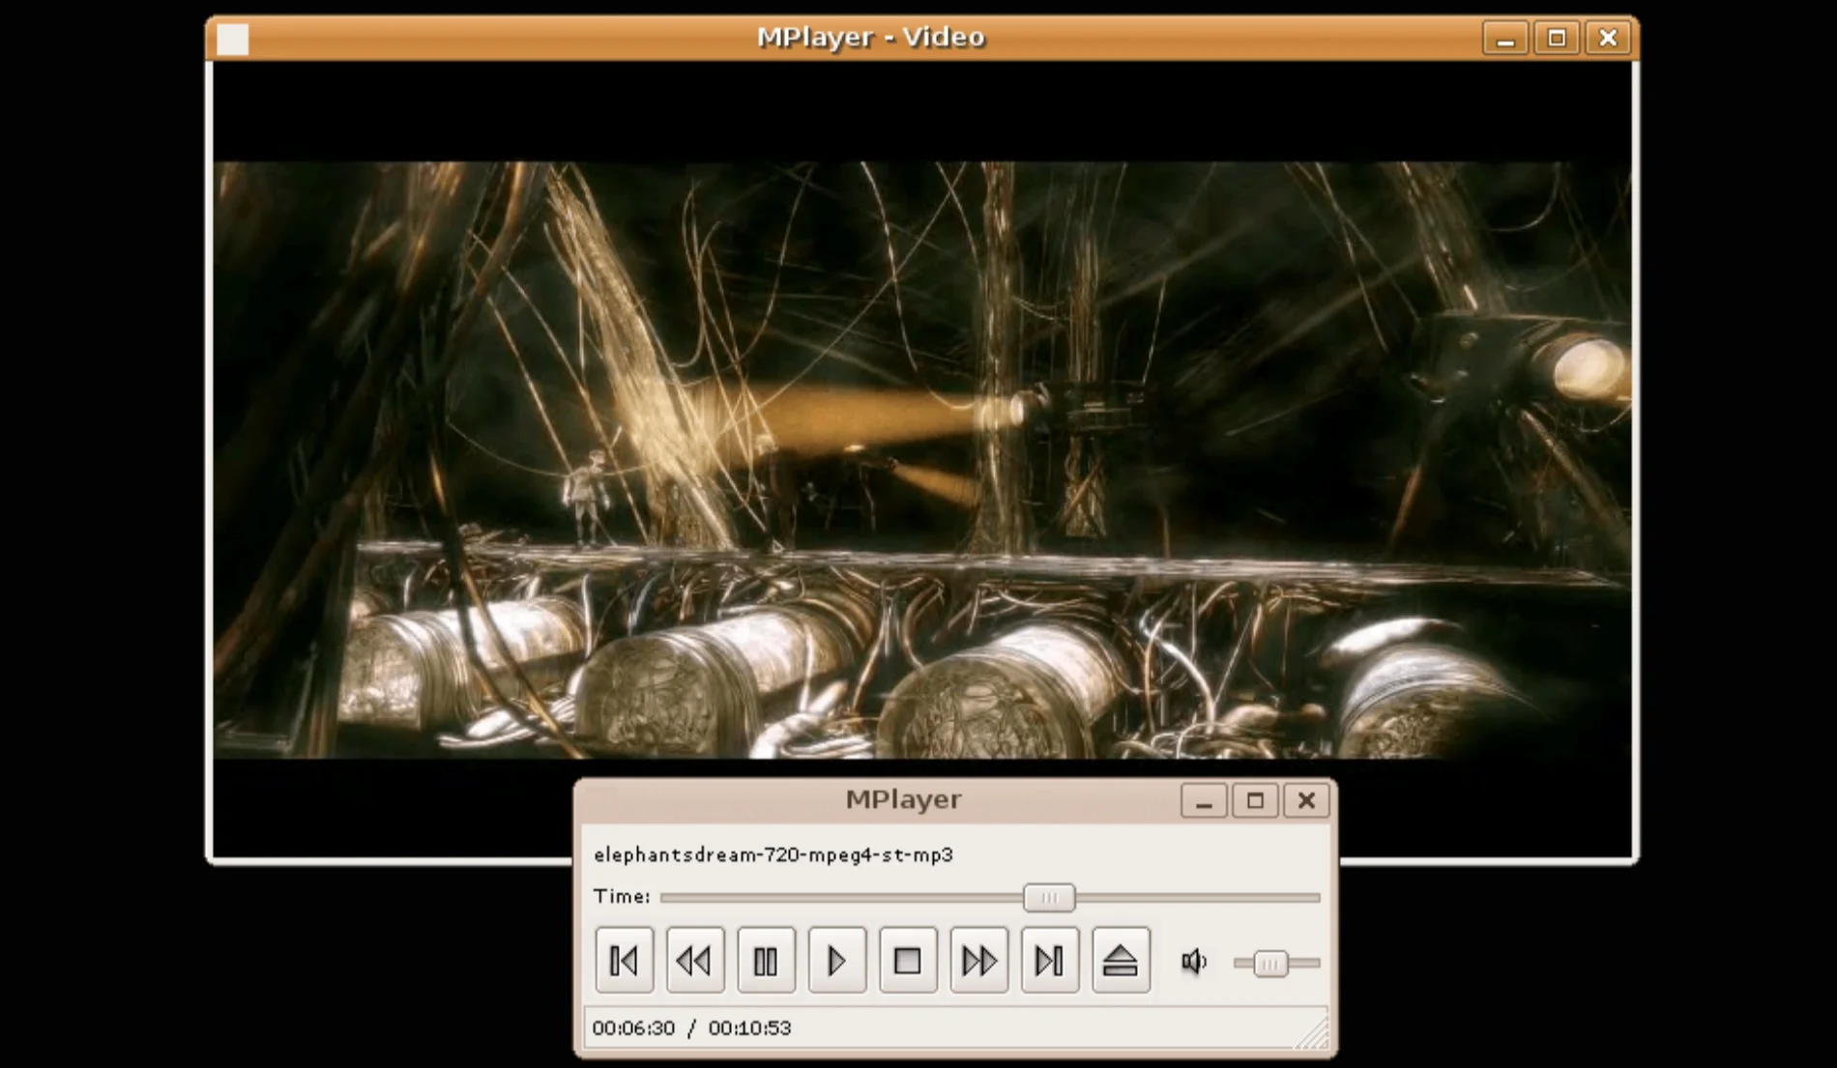Skip to the next track
The width and height of the screenshot is (1837, 1068).
pyautogui.click(x=1050, y=960)
